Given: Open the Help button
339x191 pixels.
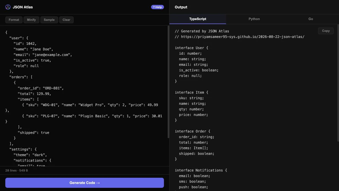Looking at the screenshot, I should (157, 7).
